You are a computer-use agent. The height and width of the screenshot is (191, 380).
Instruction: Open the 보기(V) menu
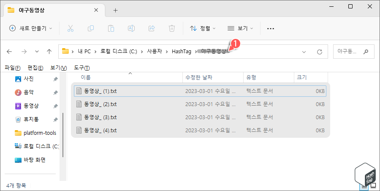(x=58, y=68)
